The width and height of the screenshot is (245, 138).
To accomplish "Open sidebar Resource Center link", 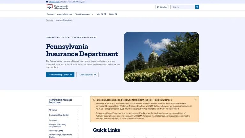I will pos(56,131).
